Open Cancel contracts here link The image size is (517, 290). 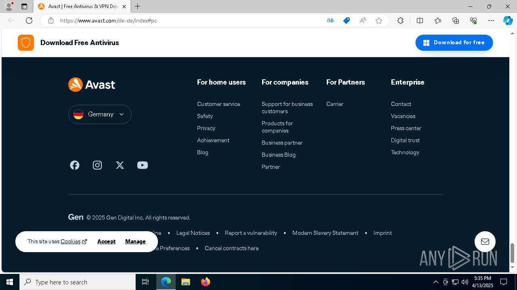coord(231,248)
